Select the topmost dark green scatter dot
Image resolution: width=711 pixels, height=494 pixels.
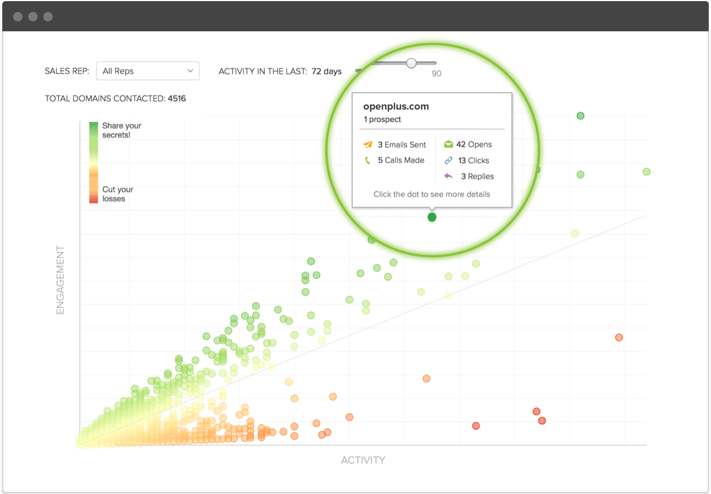(580, 116)
